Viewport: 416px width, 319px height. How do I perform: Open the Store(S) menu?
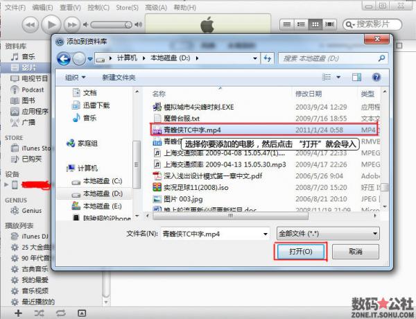127,8
